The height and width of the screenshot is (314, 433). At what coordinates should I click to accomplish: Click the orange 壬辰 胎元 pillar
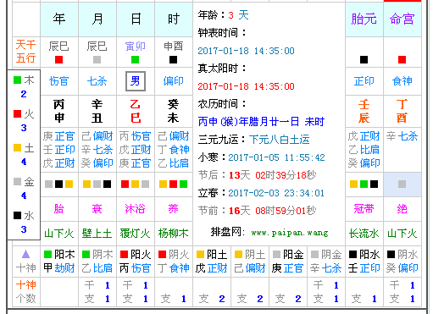pos(364,111)
